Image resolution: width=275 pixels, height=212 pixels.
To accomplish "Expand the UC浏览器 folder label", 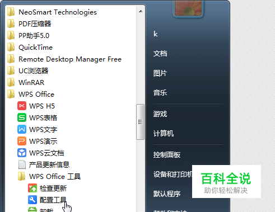I will click(34, 71).
